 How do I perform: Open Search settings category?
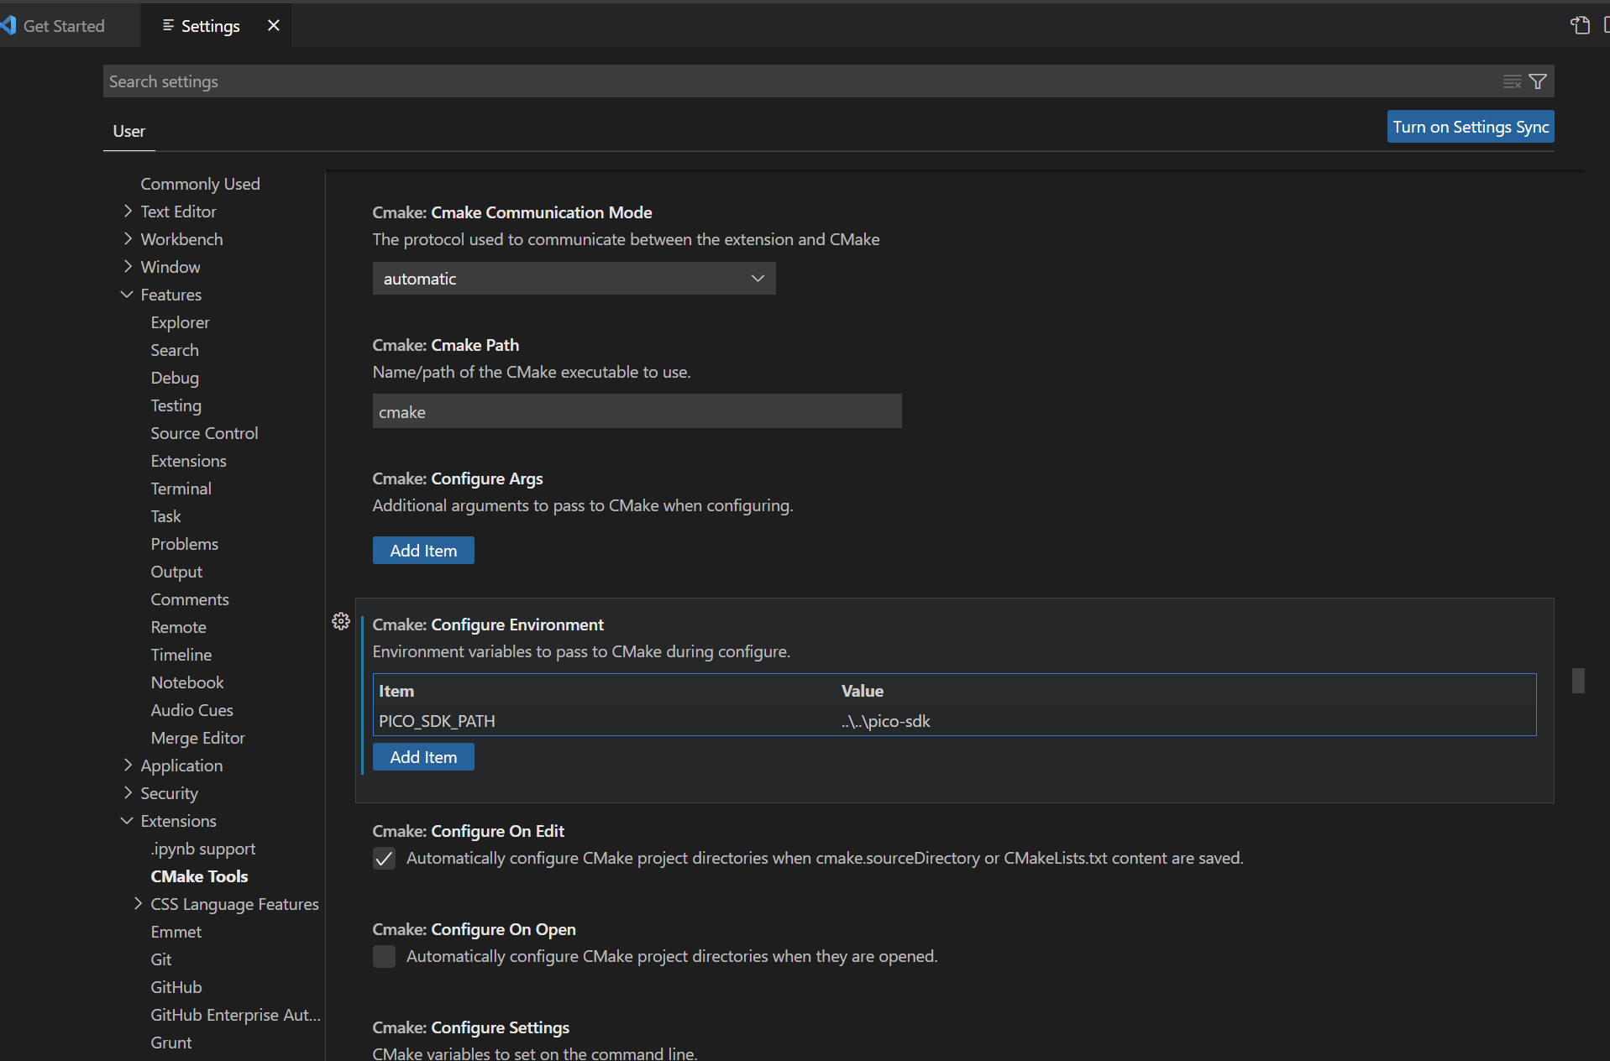(175, 349)
